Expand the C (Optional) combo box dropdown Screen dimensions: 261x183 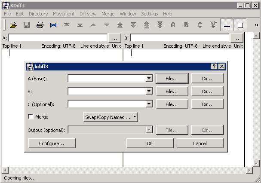149,104
